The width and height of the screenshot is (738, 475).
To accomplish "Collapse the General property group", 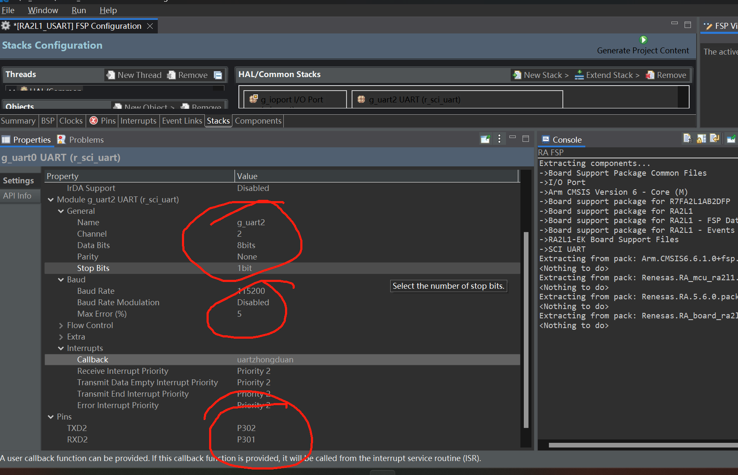I will (61, 211).
